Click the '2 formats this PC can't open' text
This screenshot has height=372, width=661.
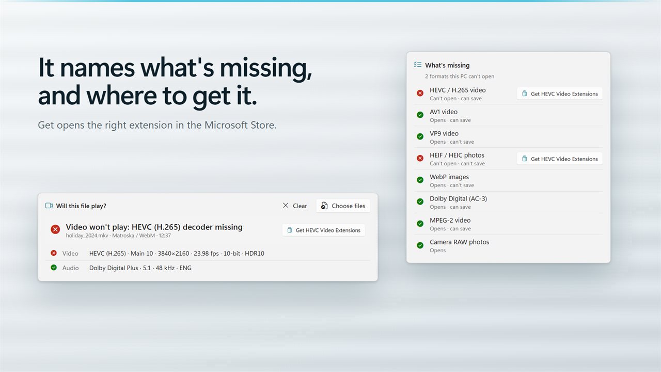[x=460, y=76]
